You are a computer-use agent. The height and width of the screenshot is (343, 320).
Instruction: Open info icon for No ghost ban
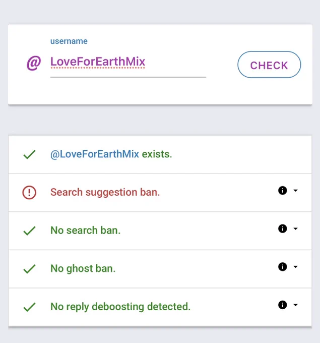coord(282,267)
